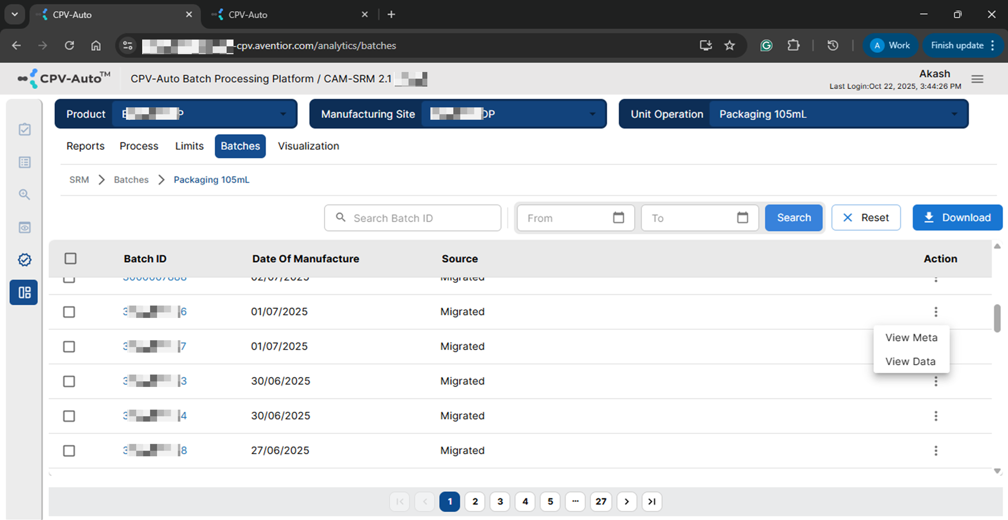Toggle the select-all checkbox in table header
This screenshot has width=1008, height=520.
coord(71,259)
